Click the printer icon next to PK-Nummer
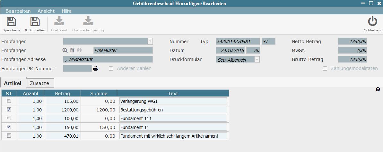 95,68
